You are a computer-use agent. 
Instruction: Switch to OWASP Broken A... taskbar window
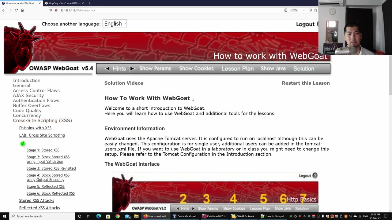pos(243,216)
